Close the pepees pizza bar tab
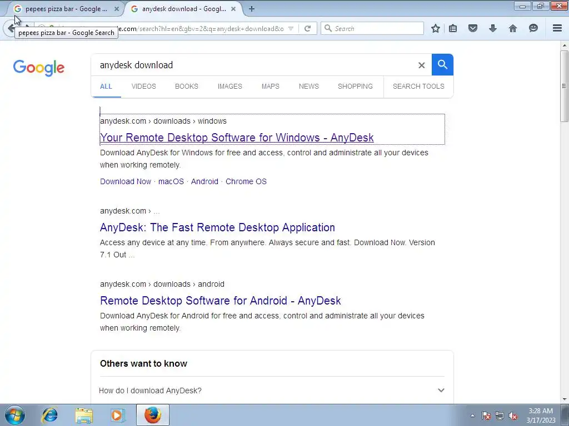Screen dimensions: 569x426 coord(117,9)
